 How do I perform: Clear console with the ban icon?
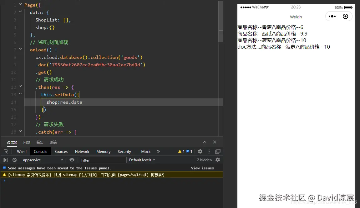pyautogui.click(x=14, y=160)
